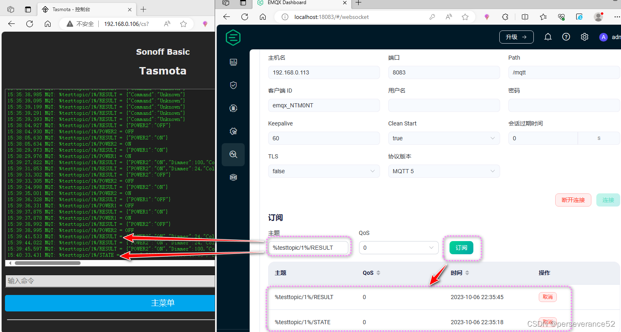The image size is (621, 332).
Task: Open read aloud icon in EMQX browser
Action: [x=449, y=17]
